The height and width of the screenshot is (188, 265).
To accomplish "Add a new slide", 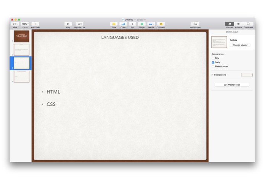I will 35,24.
